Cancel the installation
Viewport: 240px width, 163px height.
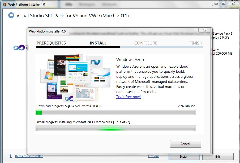[185, 144]
